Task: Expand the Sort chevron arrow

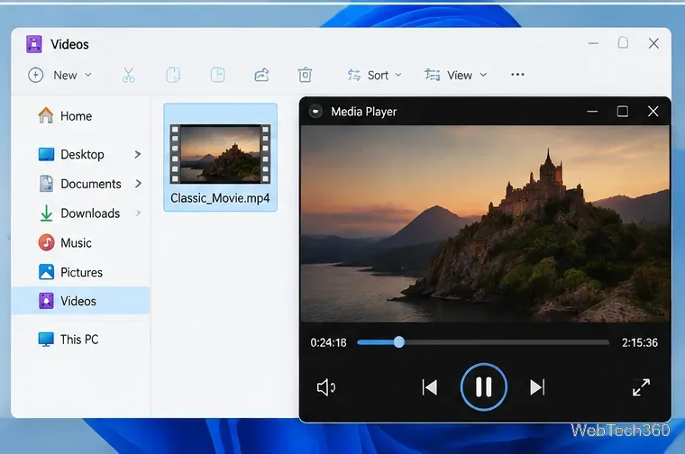Action: [398, 75]
